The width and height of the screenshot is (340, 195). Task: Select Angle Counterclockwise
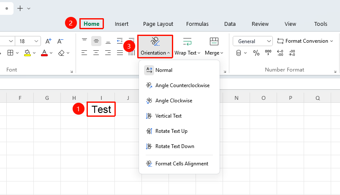(180, 85)
